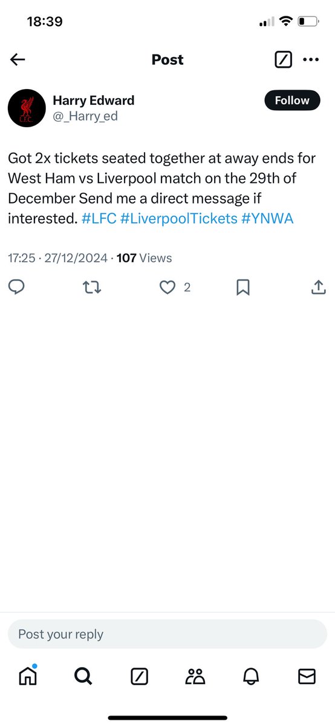This screenshot has width=335, height=727.
Task: Follow Harry Edward
Action: (292, 101)
